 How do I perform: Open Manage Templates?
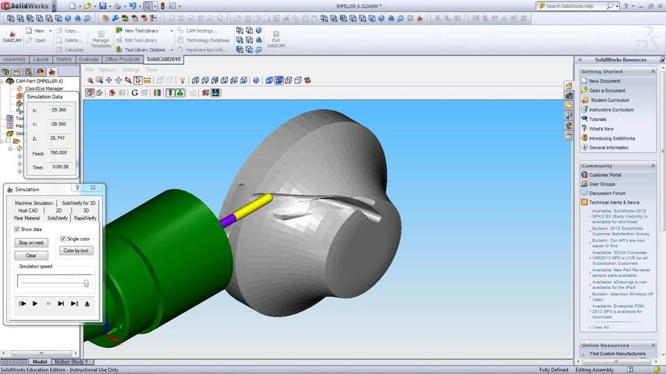coord(101,40)
